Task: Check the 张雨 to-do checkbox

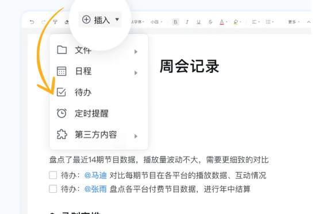Action: pos(53,189)
